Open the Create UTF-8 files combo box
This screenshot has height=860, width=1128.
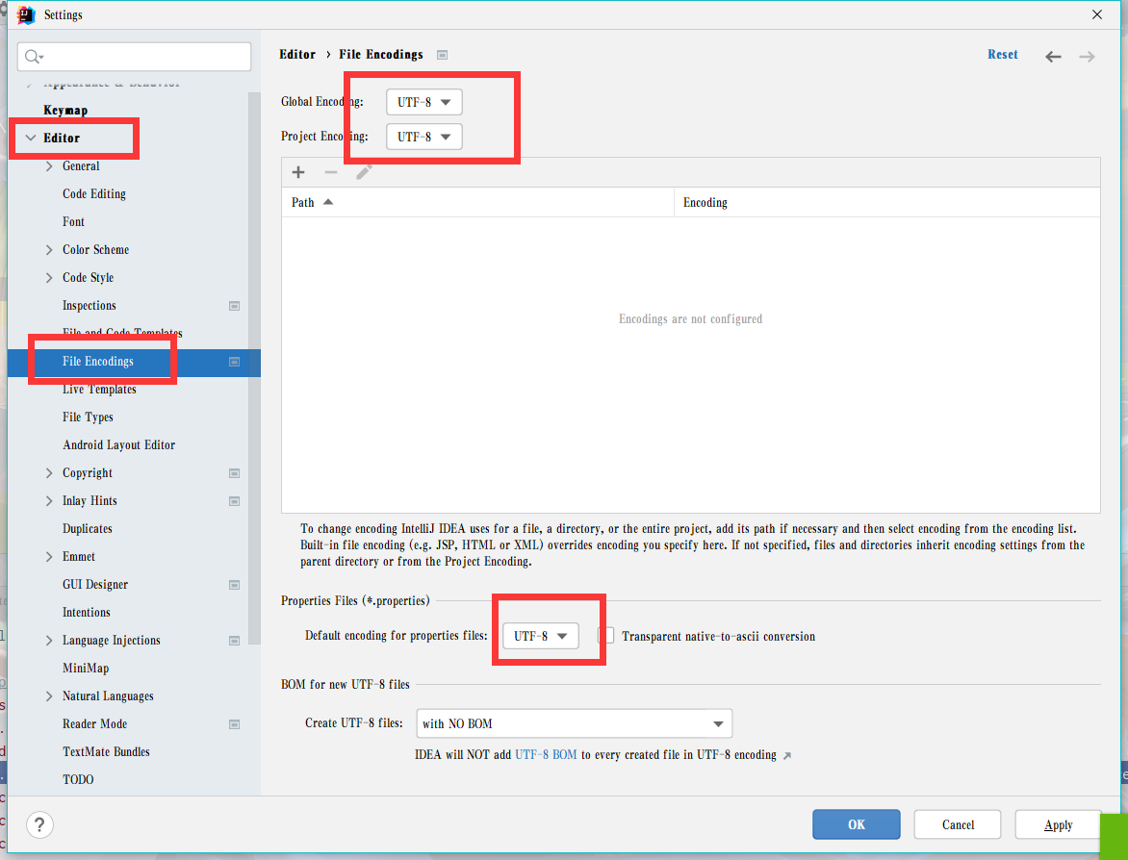point(574,723)
